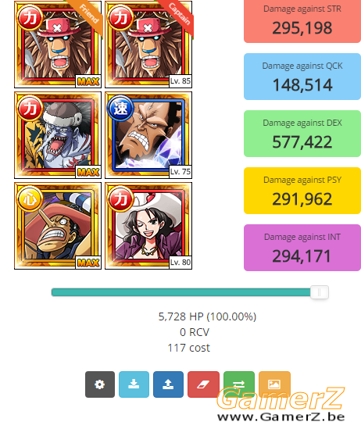Viewport: 361px width, 429px height.
Task: Swap captains with green arrows button
Action: pyautogui.click(x=239, y=384)
